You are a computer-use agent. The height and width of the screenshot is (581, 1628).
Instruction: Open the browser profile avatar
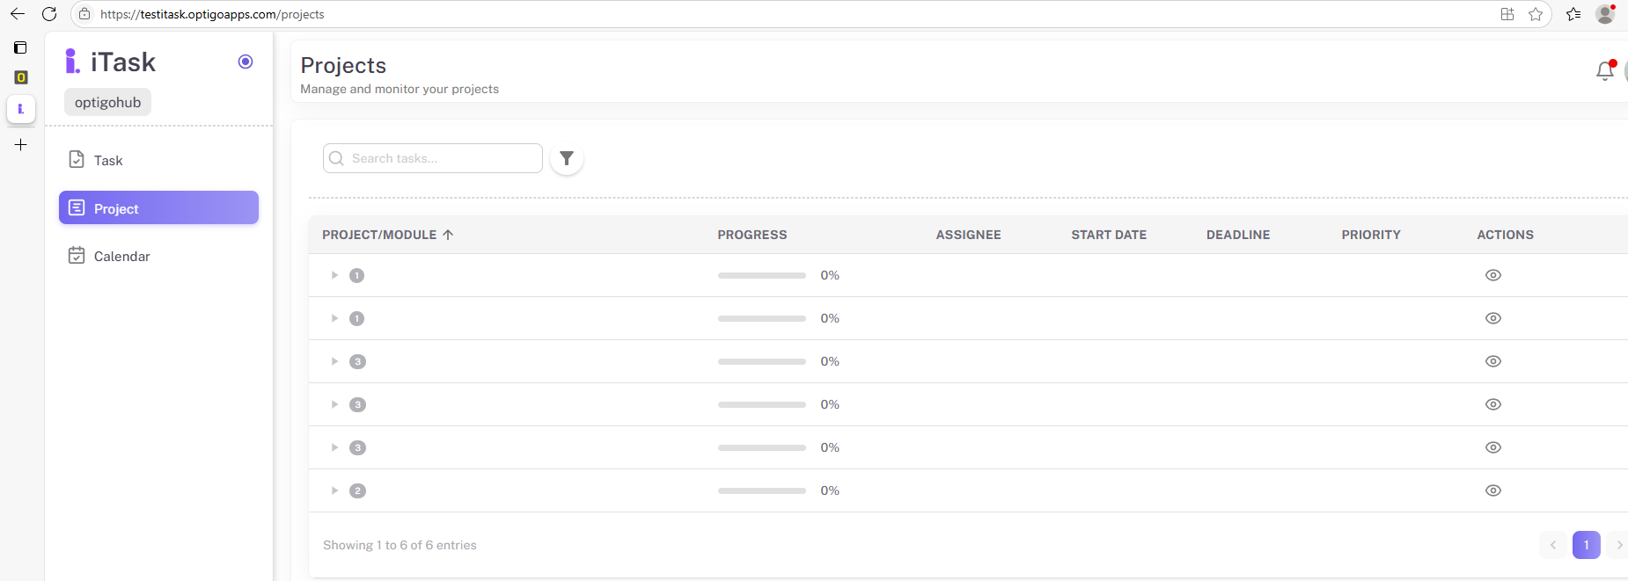1605,14
